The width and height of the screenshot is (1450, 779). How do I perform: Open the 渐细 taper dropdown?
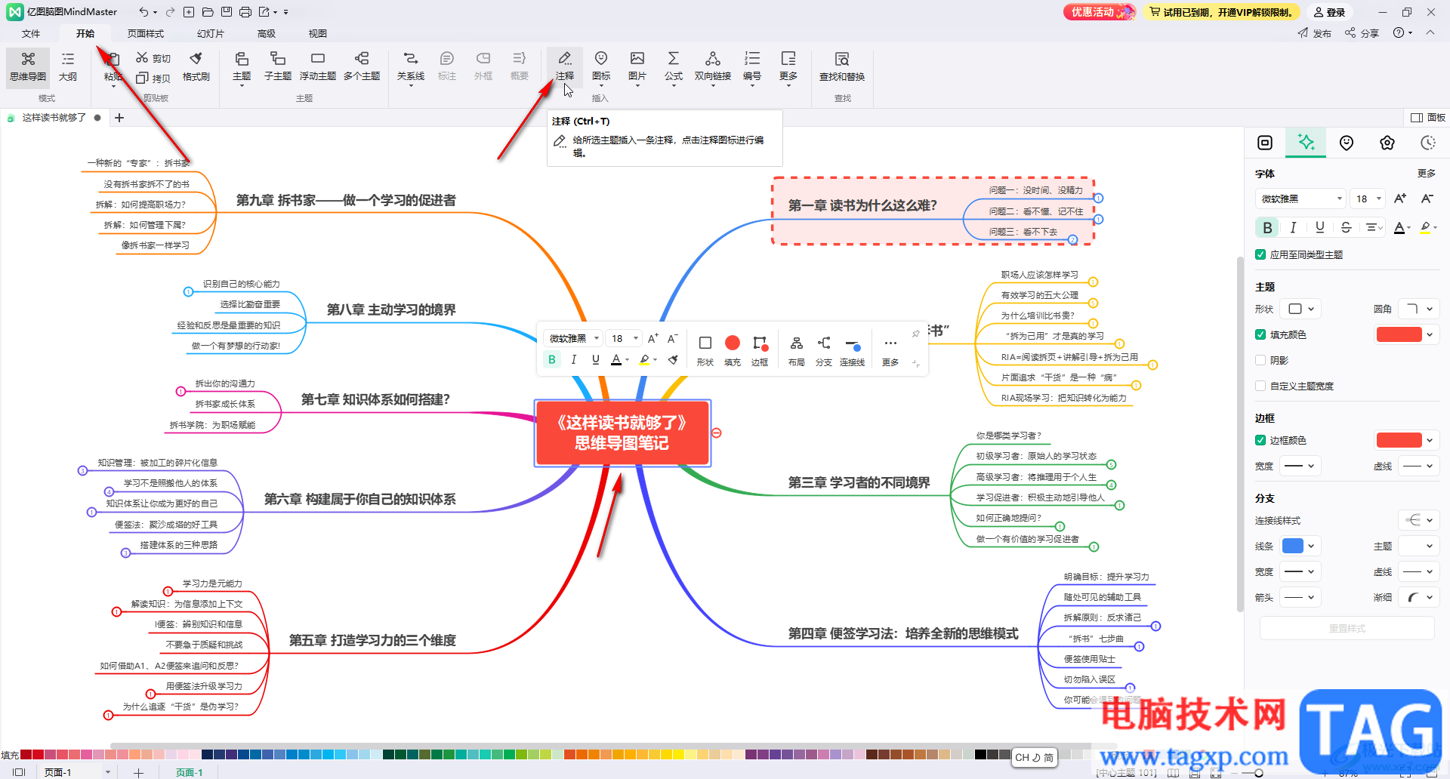(x=1419, y=597)
